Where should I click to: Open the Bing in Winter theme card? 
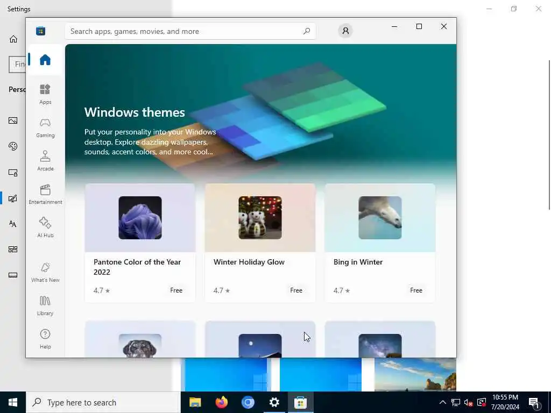tap(380, 243)
